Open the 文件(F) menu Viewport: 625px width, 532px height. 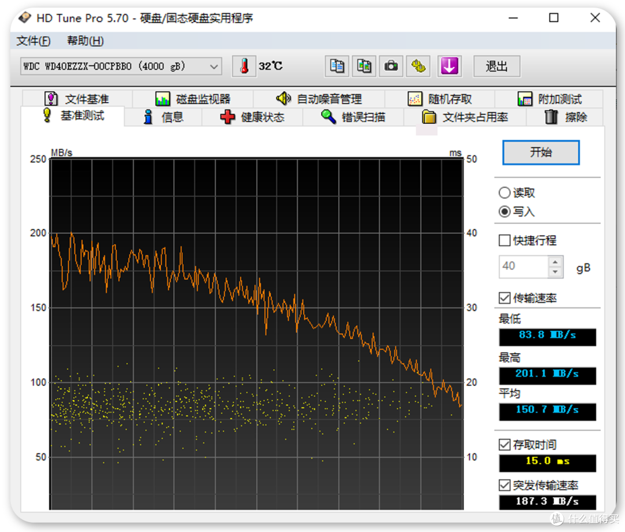(x=34, y=40)
